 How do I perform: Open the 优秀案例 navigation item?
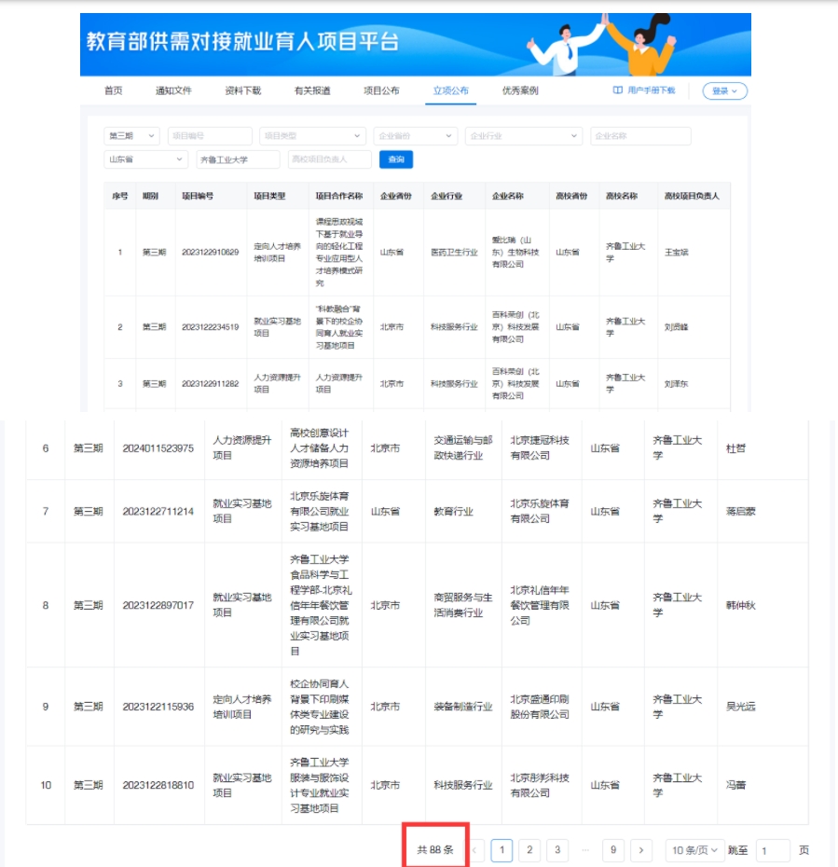point(520,90)
